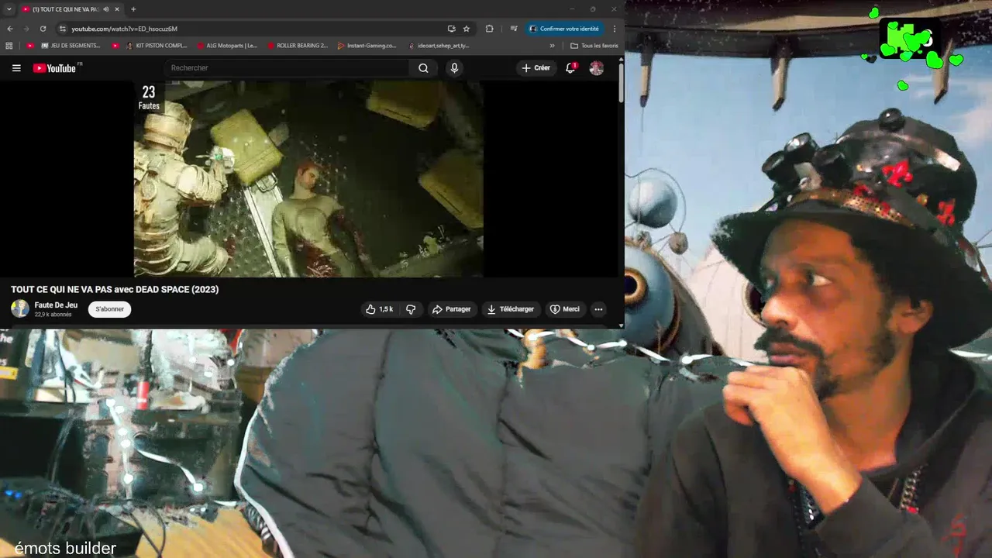This screenshot has height=558, width=992.
Task: Dislike the video with thumbs down
Action: 411,309
